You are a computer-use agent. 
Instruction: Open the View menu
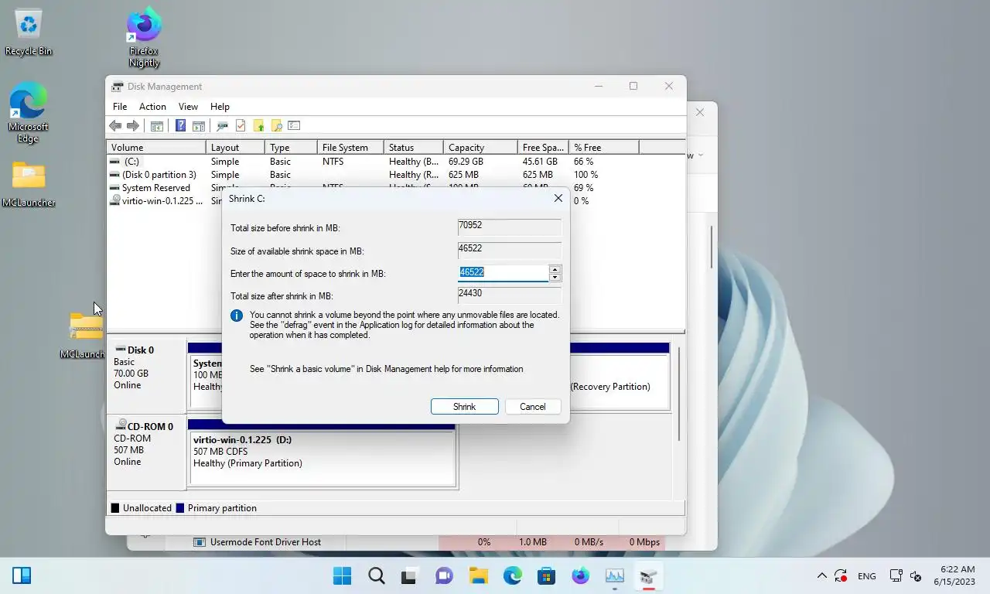188,107
